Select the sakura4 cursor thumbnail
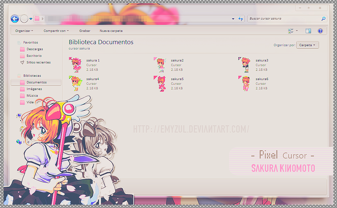Image resolution: width=337 pixels, height=208 pixels. coord(76,83)
